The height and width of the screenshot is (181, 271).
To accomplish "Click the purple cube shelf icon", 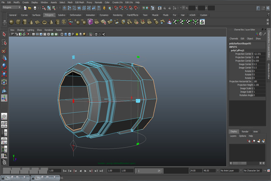I will coord(90,22).
